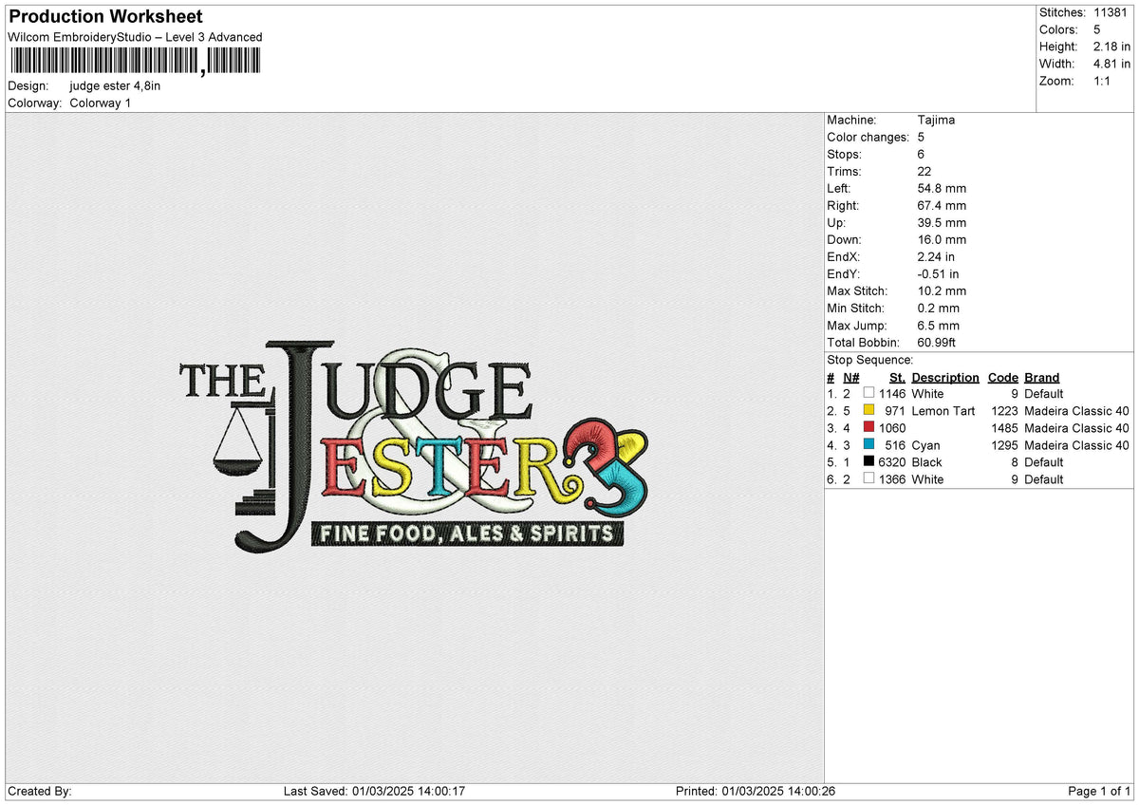Screen dimensions: 1139x805
Task: Click 'Page 1 of 1' in the footer
Action: pos(1100,791)
